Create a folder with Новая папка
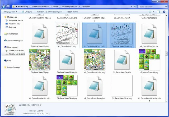169x117 pixels. click(72, 12)
